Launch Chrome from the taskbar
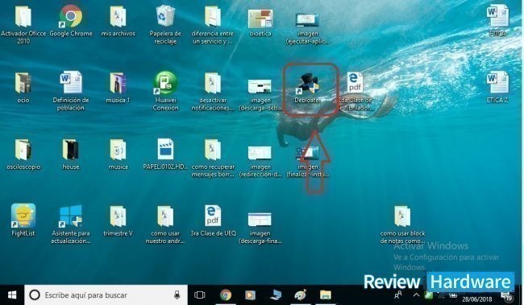The height and width of the screenshot is (305, 524). [226, 295]
